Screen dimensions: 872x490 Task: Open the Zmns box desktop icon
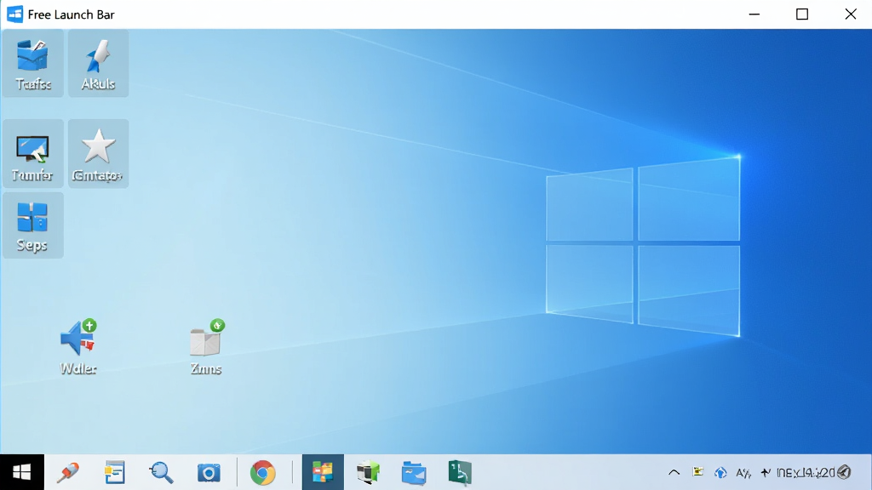[x=206, y=347]
